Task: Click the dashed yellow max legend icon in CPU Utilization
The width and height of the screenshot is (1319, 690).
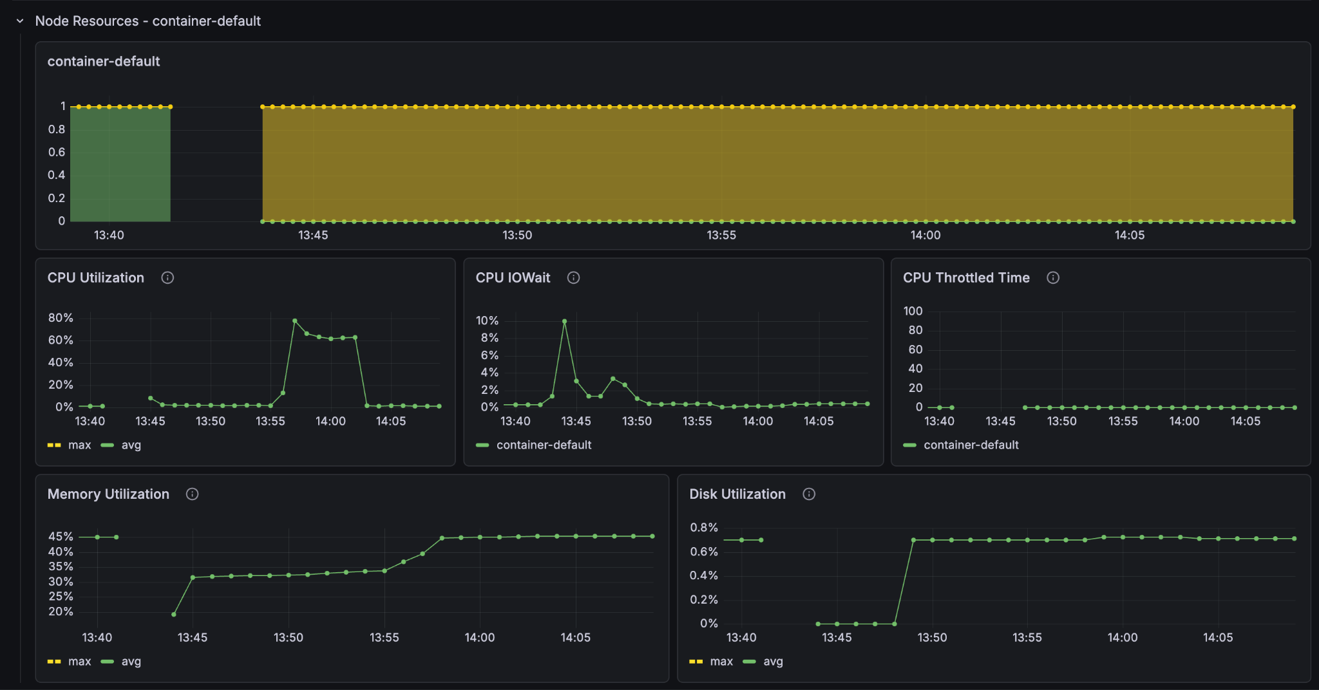Action: click(x=54, y=444)
